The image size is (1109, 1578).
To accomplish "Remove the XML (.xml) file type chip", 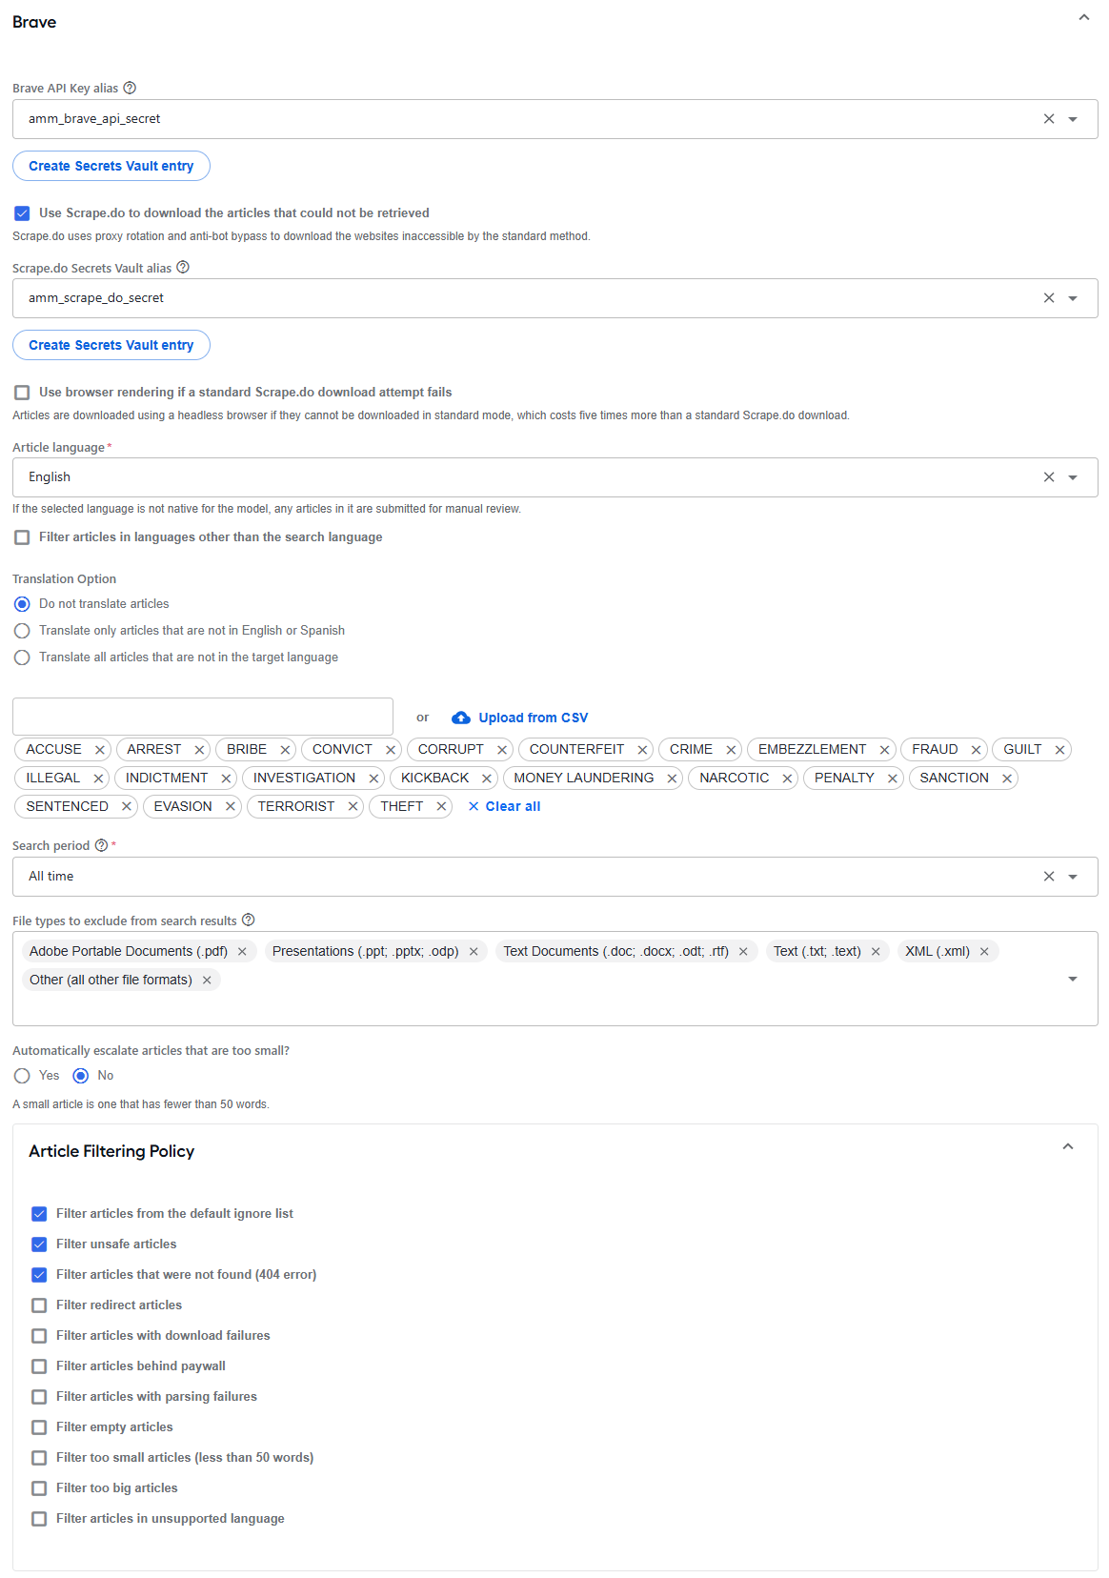I will (x=984, y=951).
